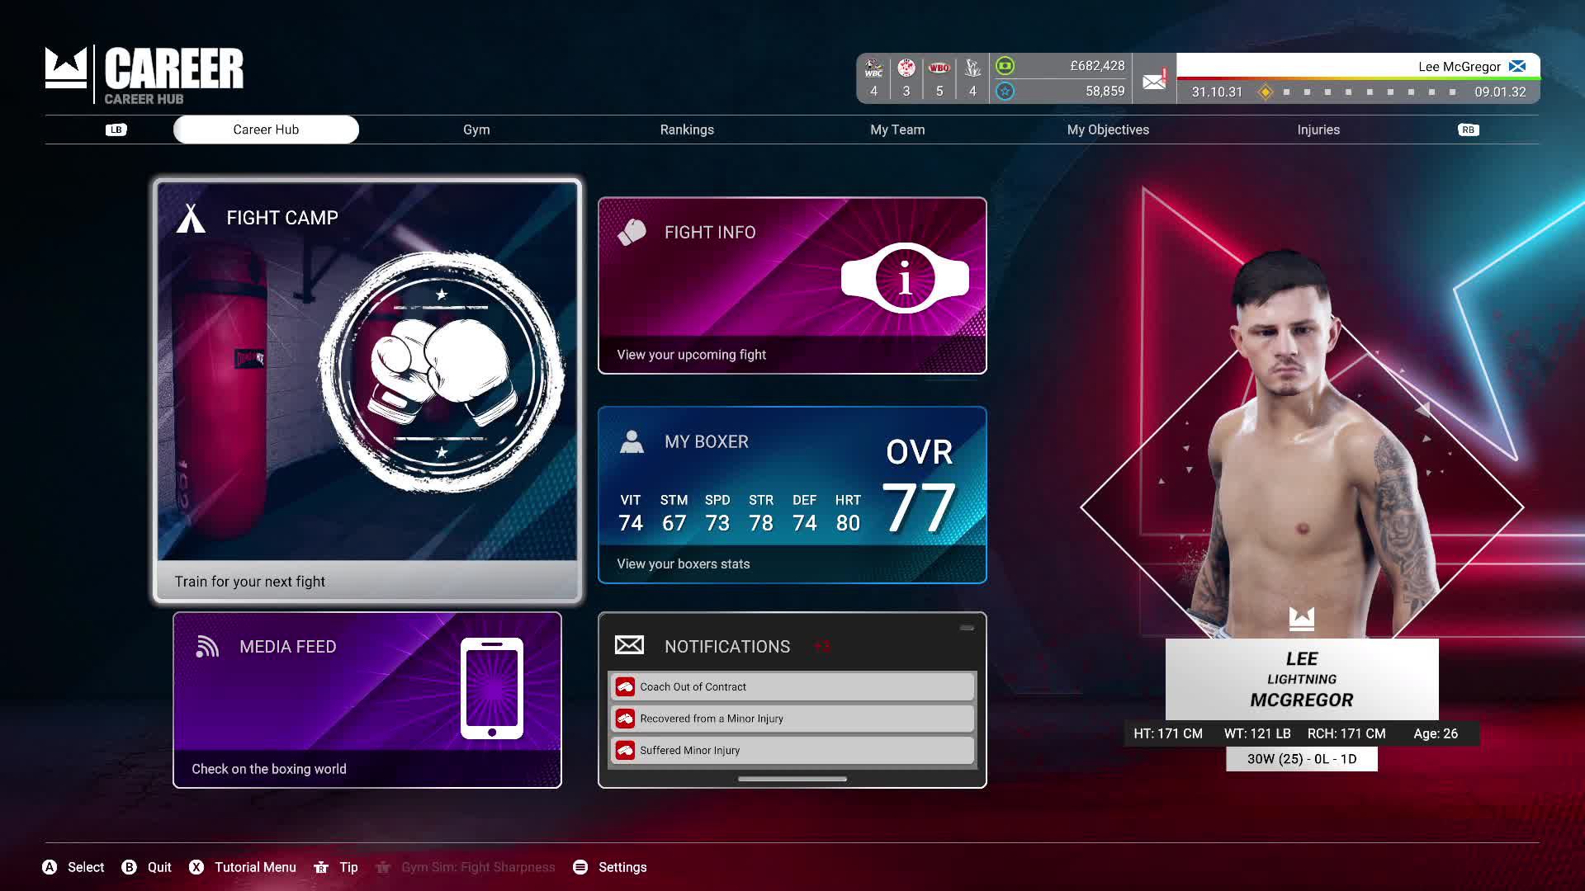Click the notifications horizontal scrollbar
Screen dimensions: 1585x891
(792, 779)
